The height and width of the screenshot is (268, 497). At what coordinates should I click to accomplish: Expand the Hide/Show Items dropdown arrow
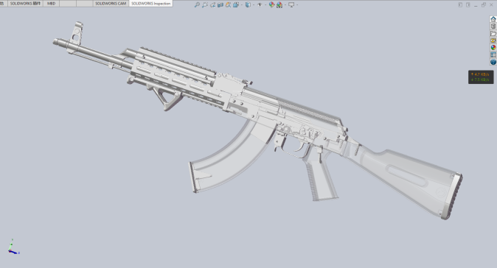(265, 4)
